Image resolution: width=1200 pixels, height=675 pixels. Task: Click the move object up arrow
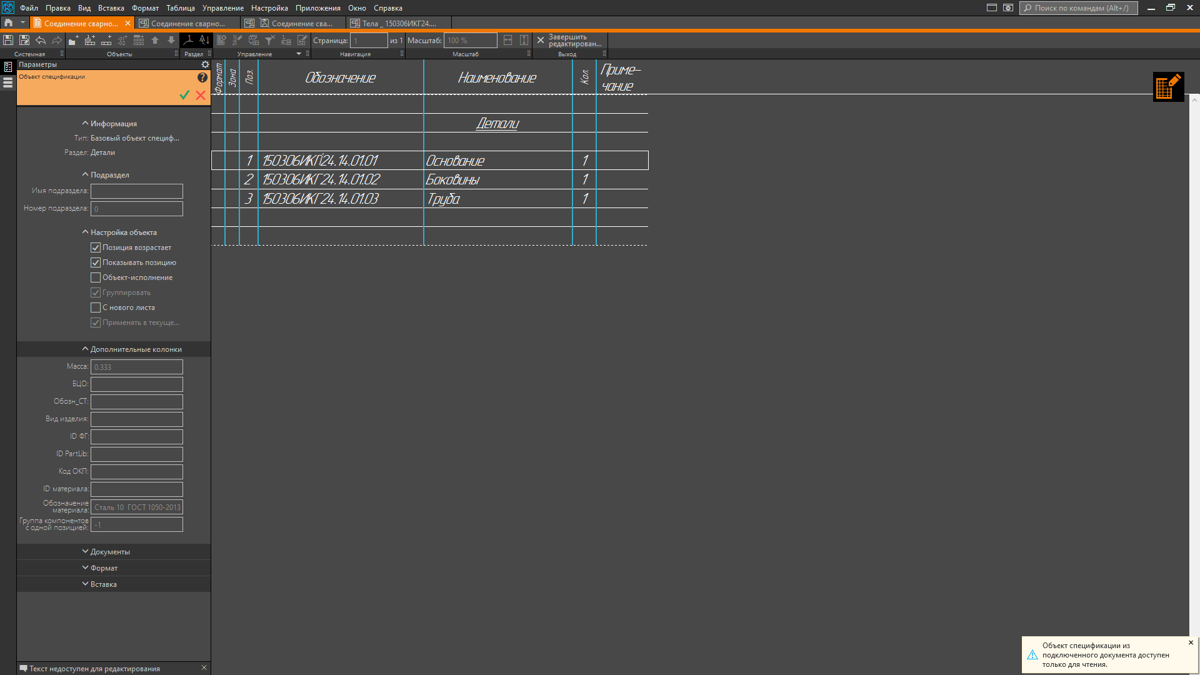coord(155,41)
